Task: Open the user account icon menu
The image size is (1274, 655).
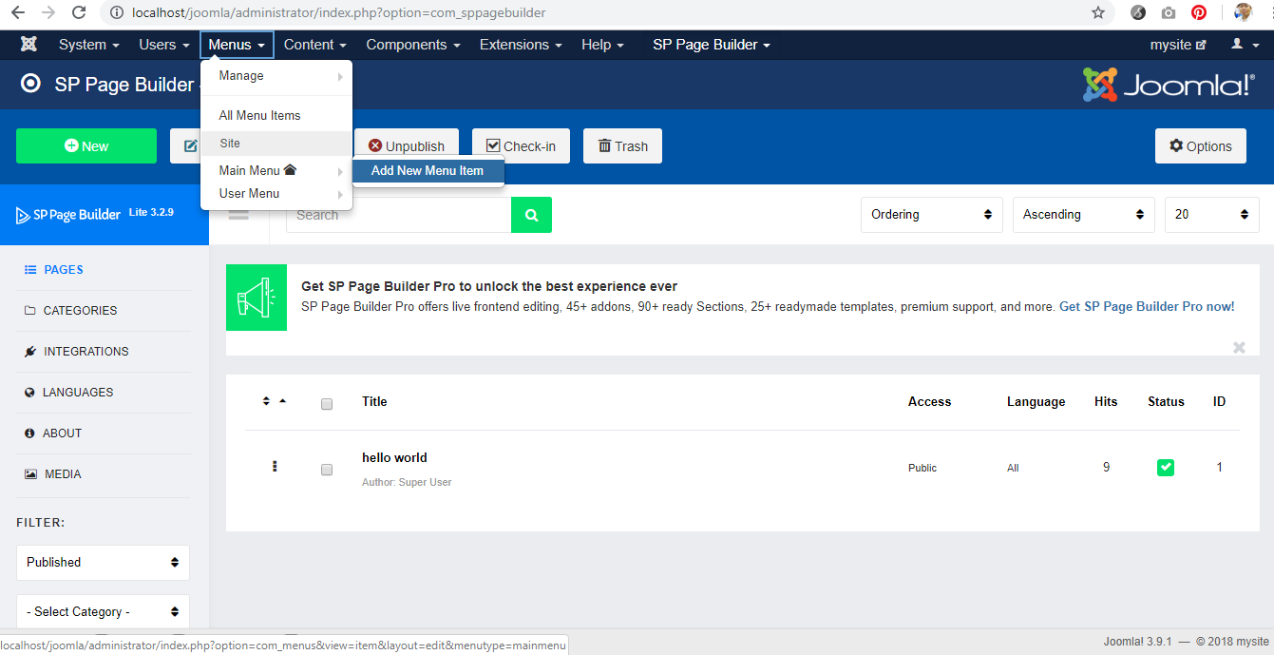Action: click(1245, 45)
